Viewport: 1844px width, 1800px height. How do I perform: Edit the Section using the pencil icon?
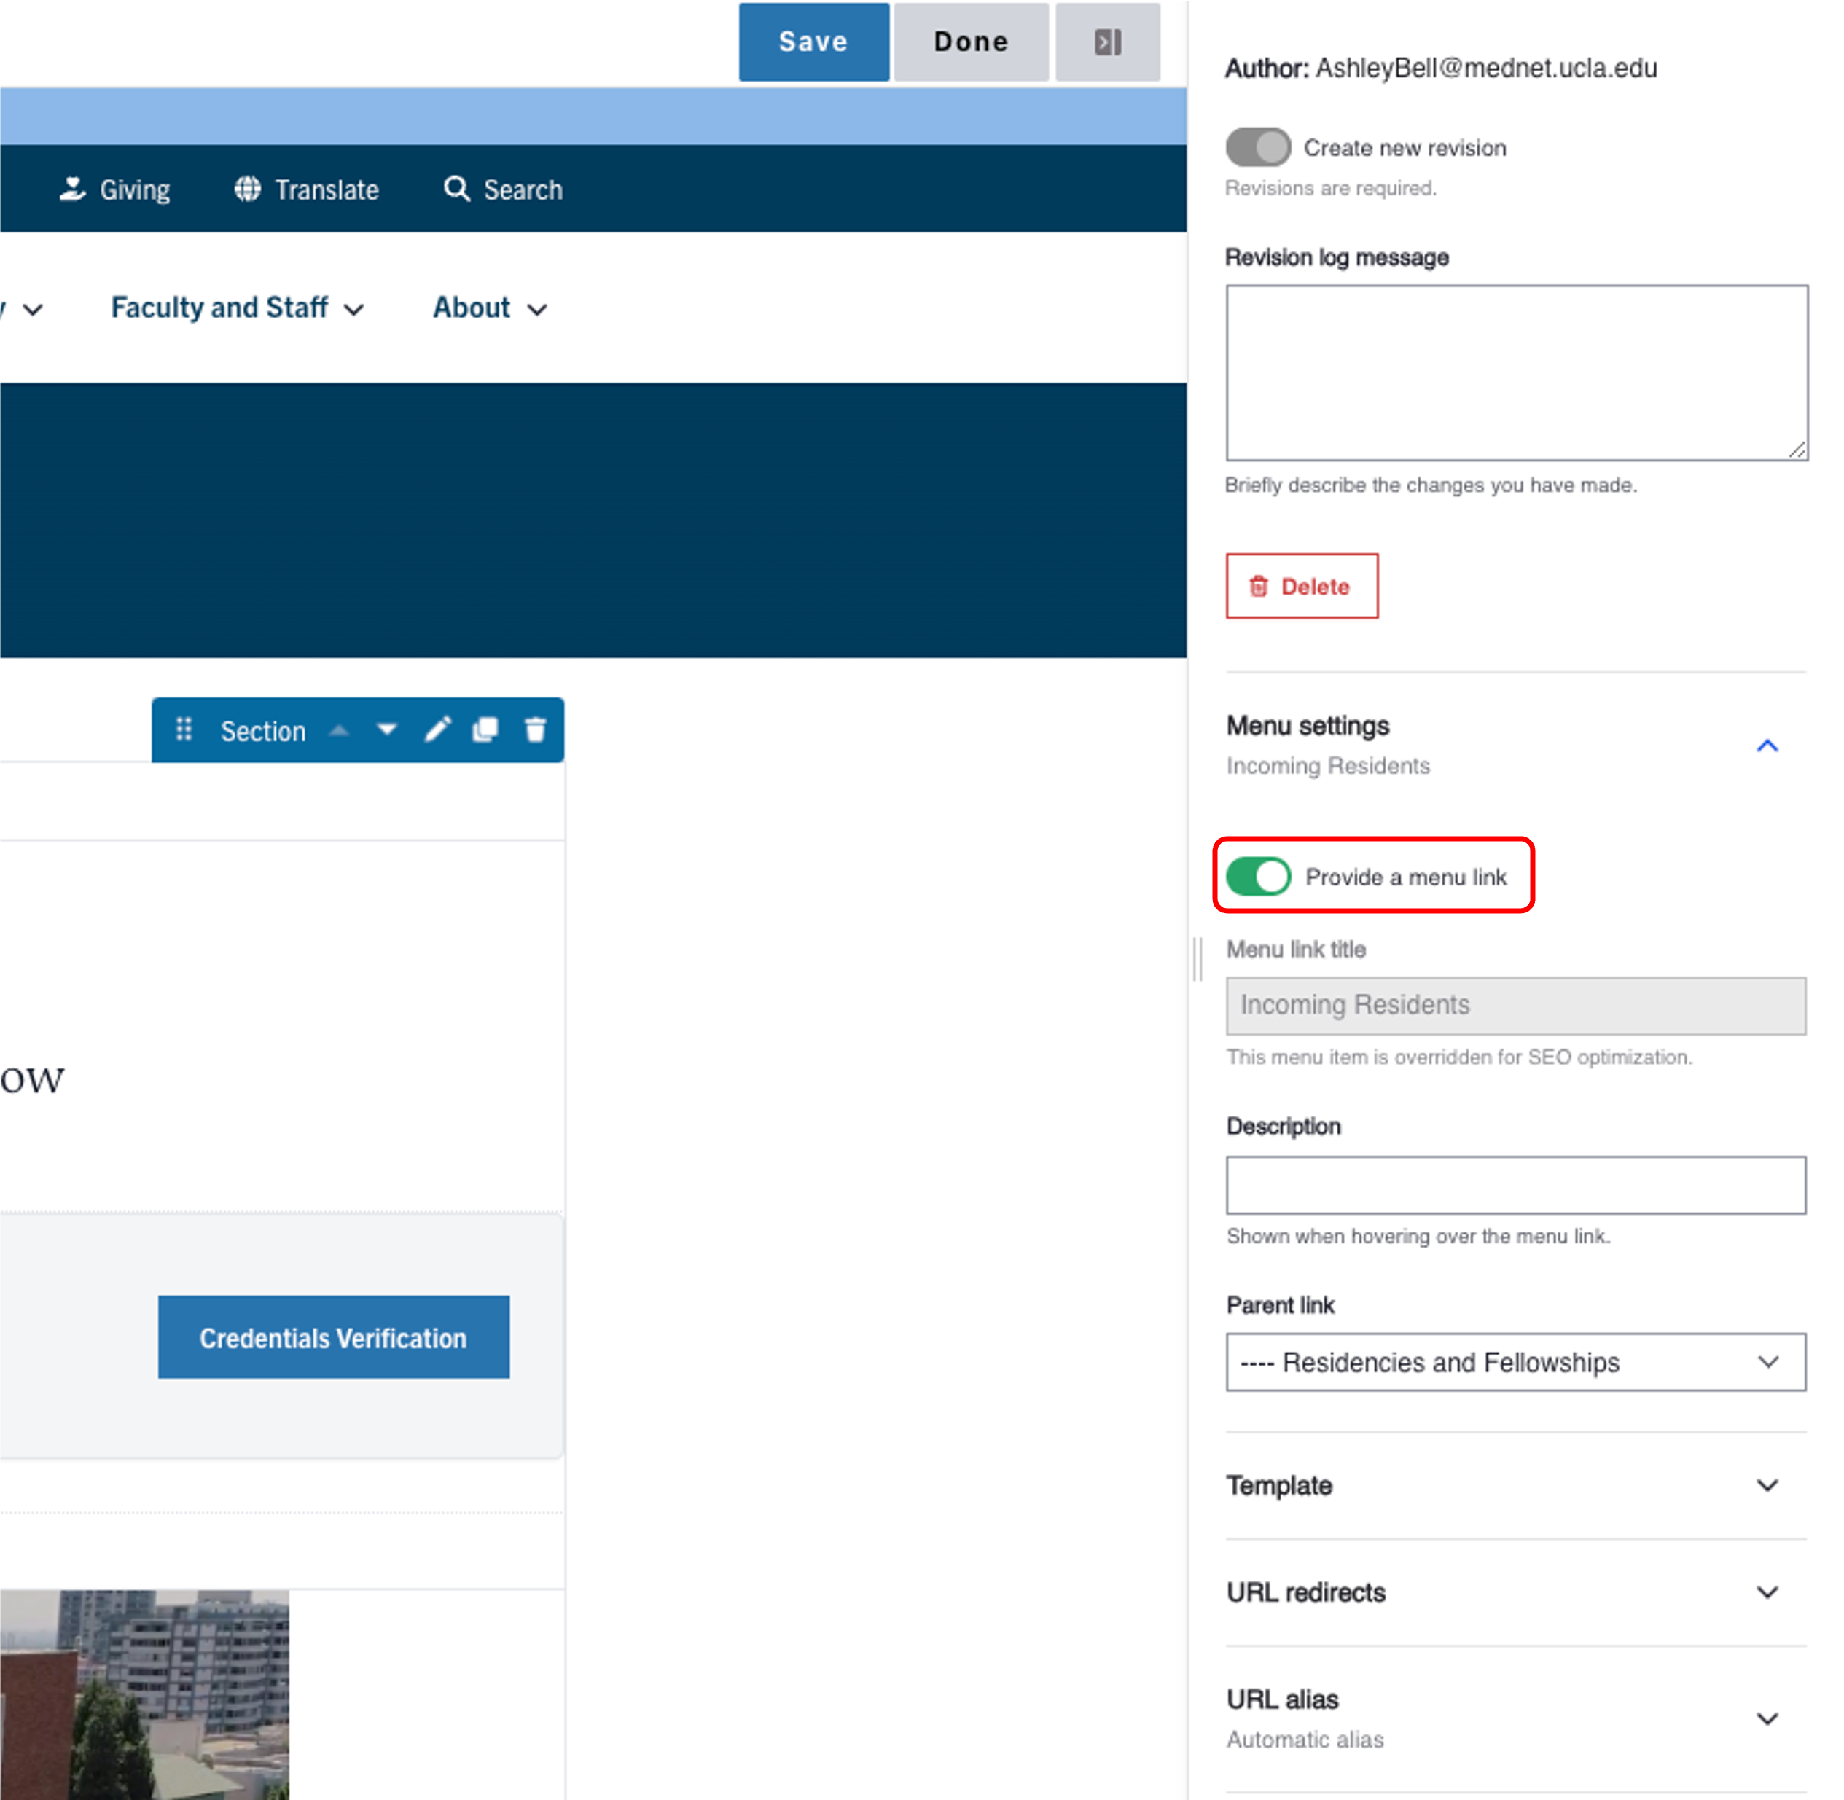click(437, 729)
